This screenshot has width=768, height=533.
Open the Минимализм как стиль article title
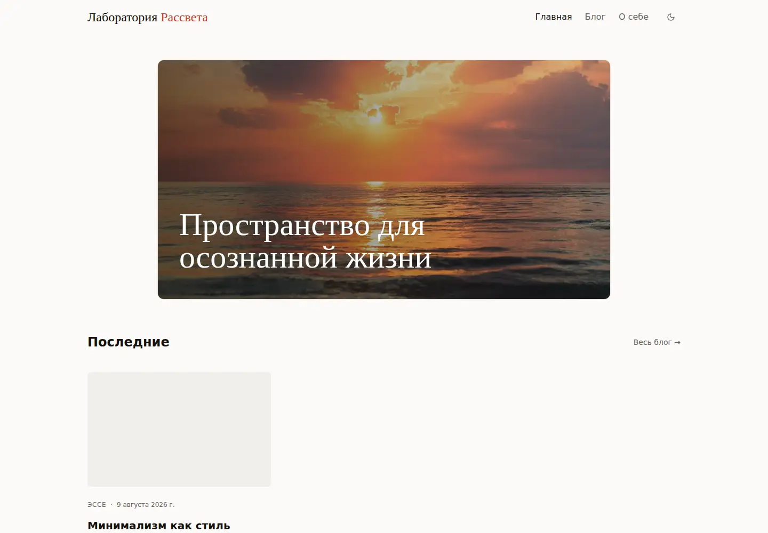(x=159, y=526)
